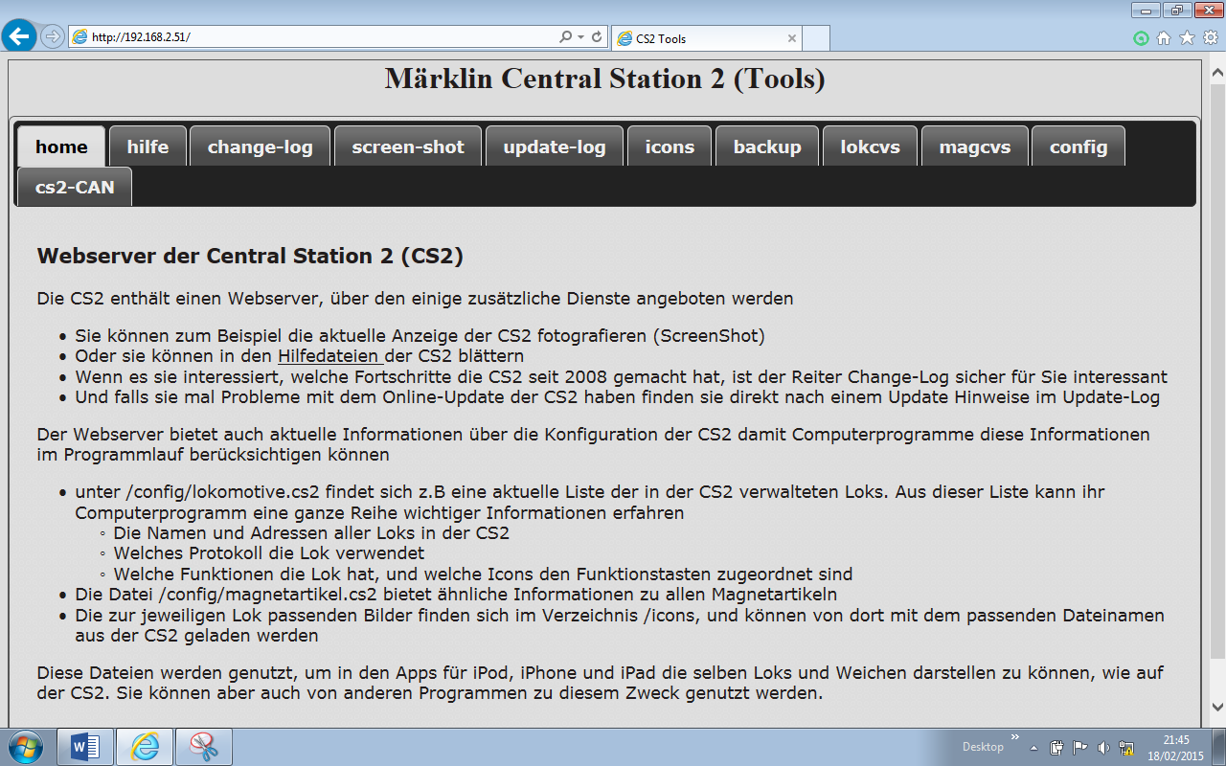Open Favorites with the star icon
This screenshot has height=766, width=1226.
1187,38
